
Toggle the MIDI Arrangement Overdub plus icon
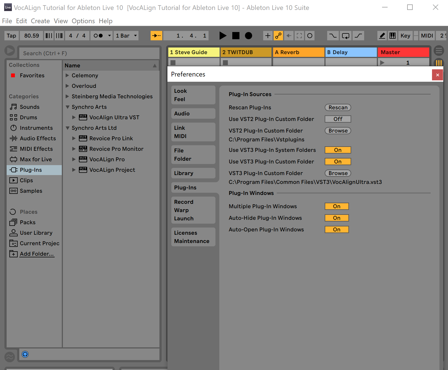click(268, 36)
